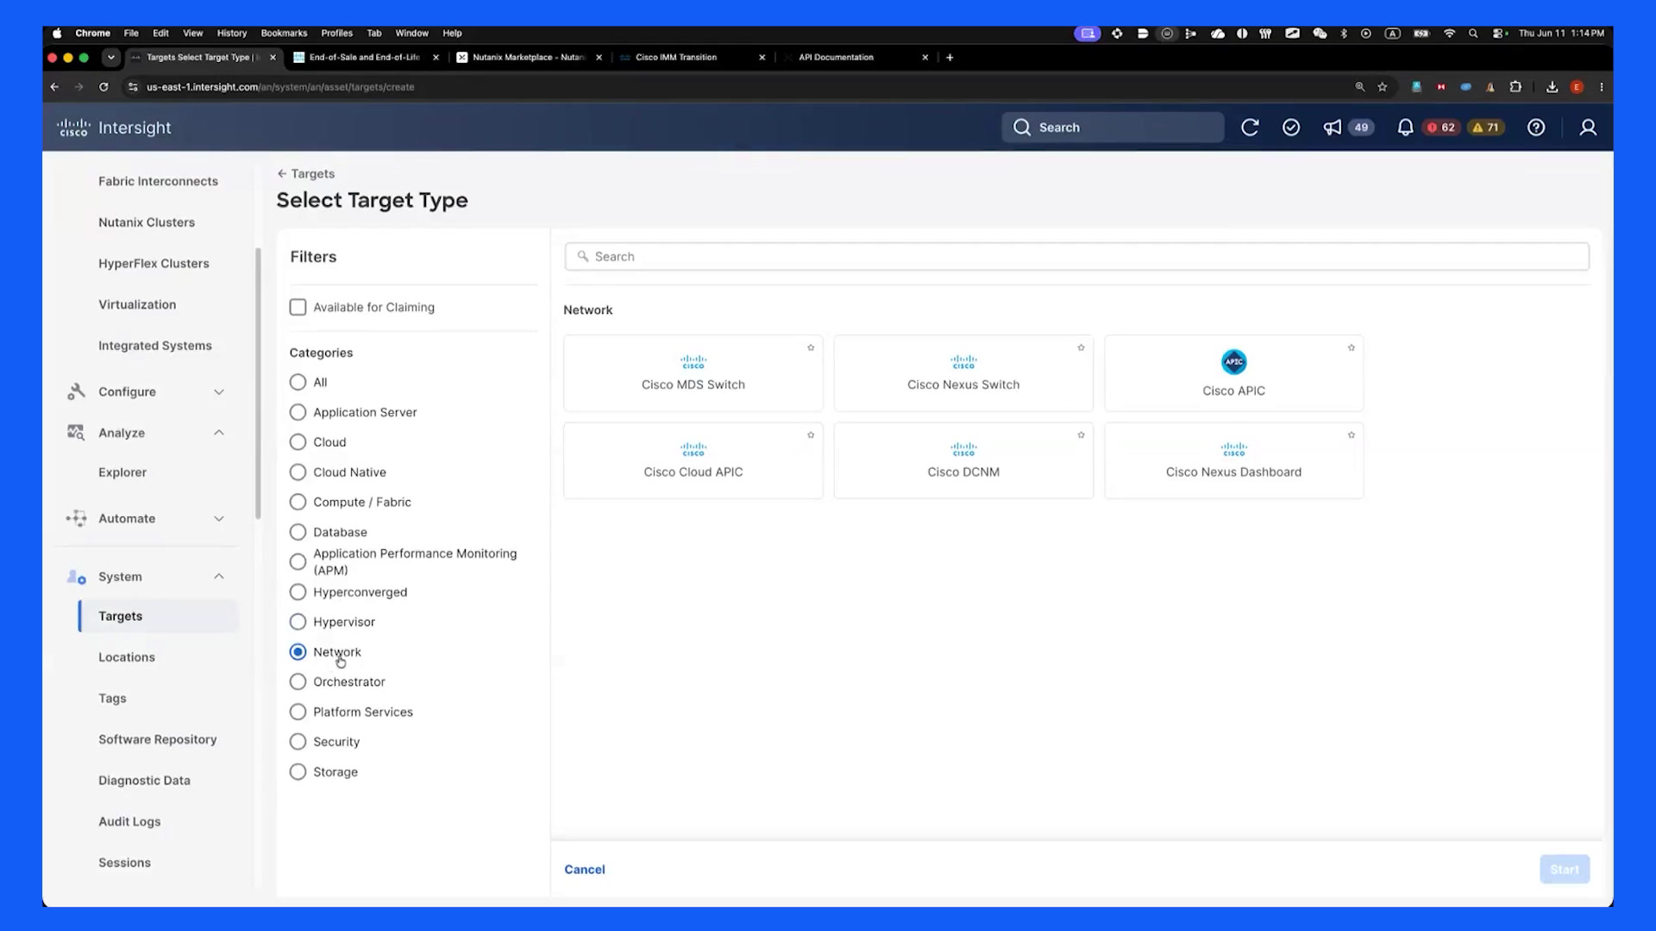1656x931 pixels.
Task: Select the Hypervisor category radio
Action: (x=298, y=622)
